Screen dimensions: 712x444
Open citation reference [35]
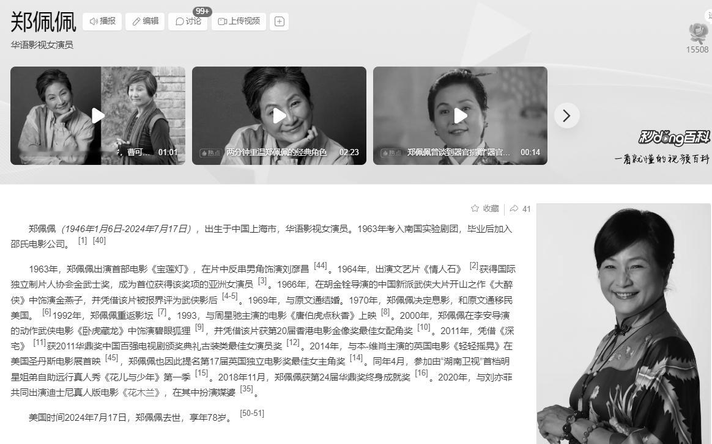click(x=247, y=389)
